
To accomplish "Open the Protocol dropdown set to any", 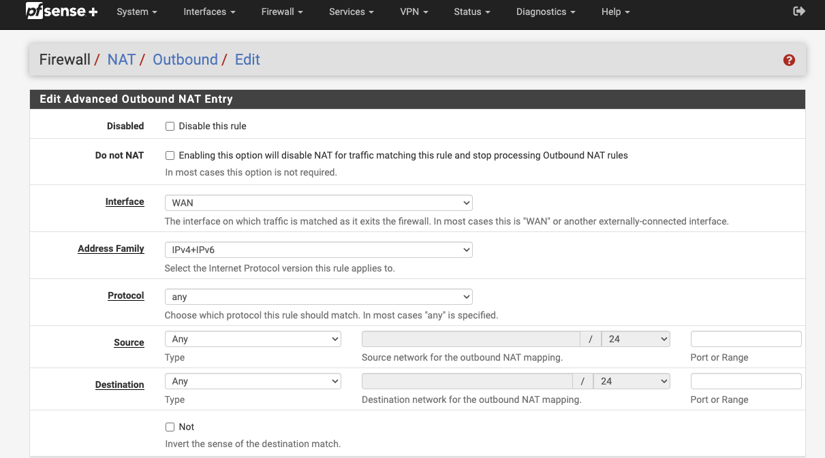I will point(318,297).
